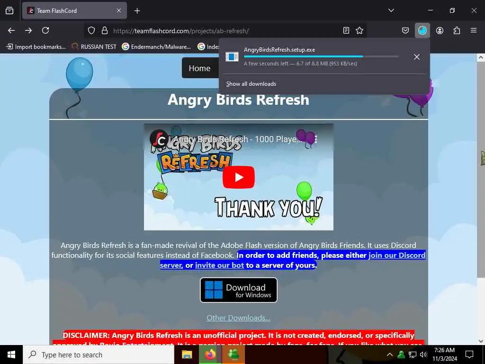Toggle the downloads panel button

[422, 30]
